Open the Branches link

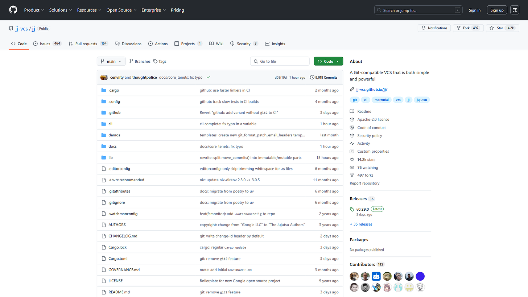coord(140,61)
